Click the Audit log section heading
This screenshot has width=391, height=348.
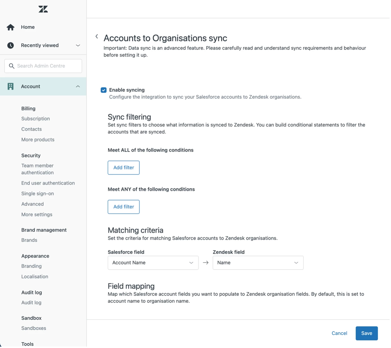pos(32,292)
